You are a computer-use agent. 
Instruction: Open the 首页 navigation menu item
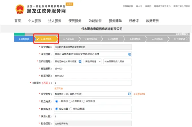18,21
